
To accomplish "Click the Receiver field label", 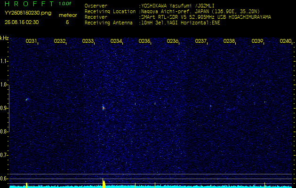I will click(96, 17).
